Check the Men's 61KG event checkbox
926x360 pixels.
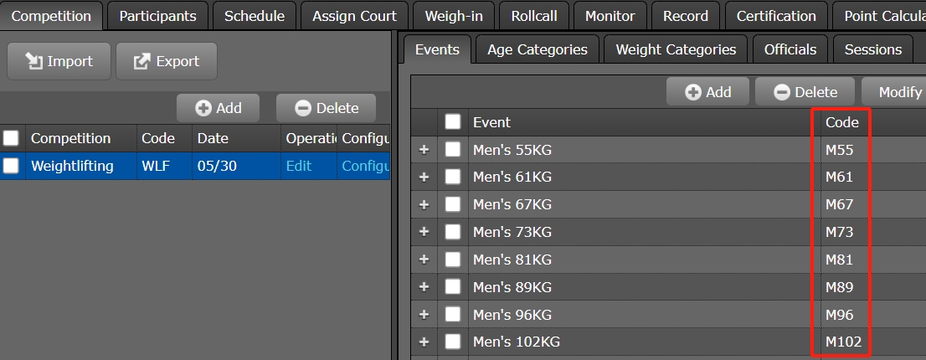click(x=453, y=177)
